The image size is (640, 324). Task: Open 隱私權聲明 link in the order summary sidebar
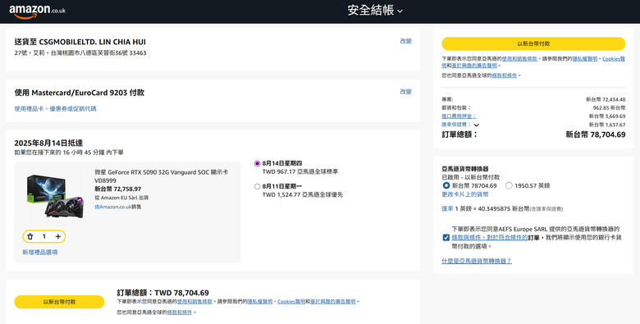coord(585,59)
